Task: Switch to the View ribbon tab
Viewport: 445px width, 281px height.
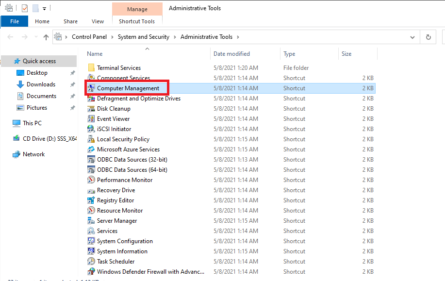Action: (98, 21)
